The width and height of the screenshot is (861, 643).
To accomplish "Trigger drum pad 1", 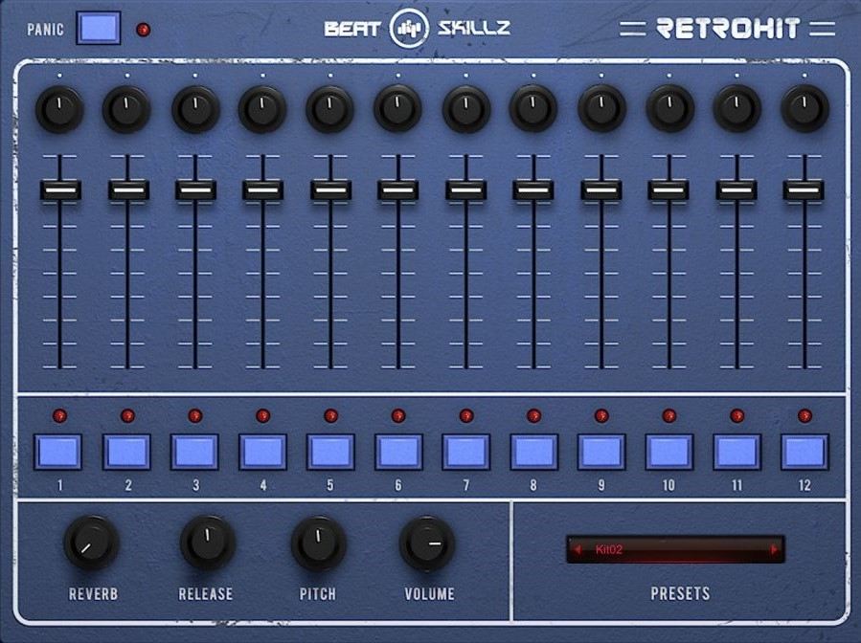I will pyautogui.click(x=58, y=452).
